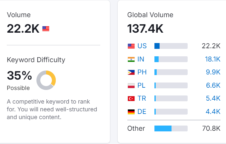Click the Poland flag icon

(x=131, y=85)
